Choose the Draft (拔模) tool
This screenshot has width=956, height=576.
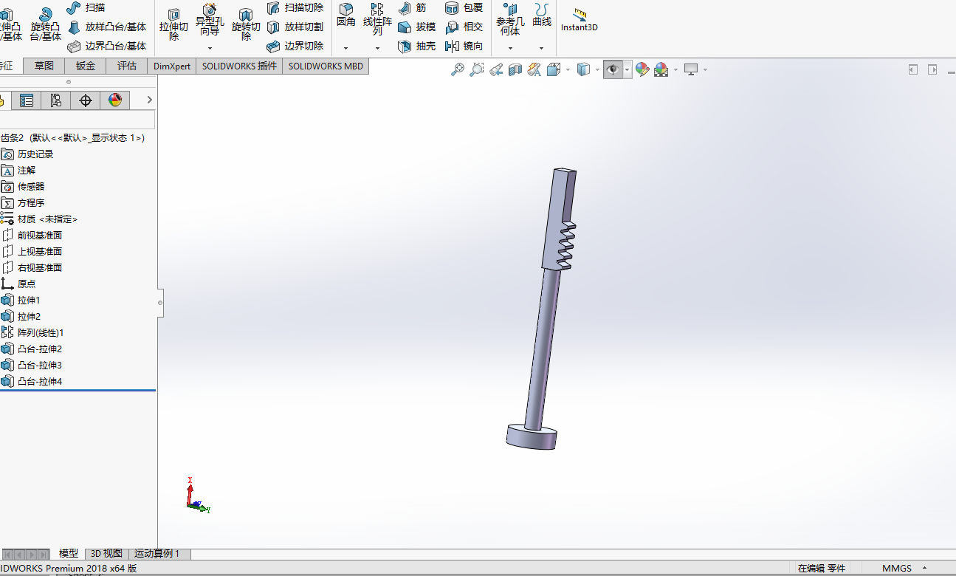417,27
